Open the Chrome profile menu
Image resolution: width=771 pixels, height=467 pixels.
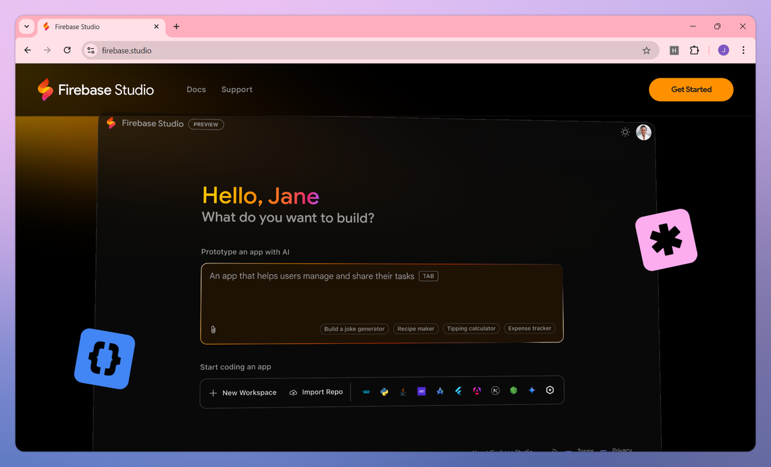click(723, 50)
